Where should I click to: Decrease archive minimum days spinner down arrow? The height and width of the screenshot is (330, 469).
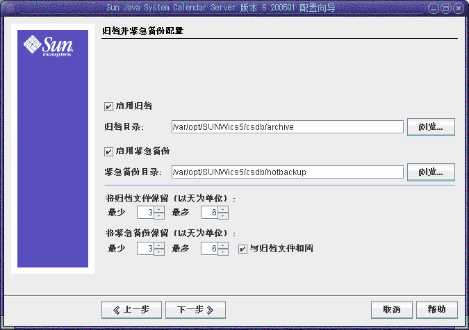159,215
